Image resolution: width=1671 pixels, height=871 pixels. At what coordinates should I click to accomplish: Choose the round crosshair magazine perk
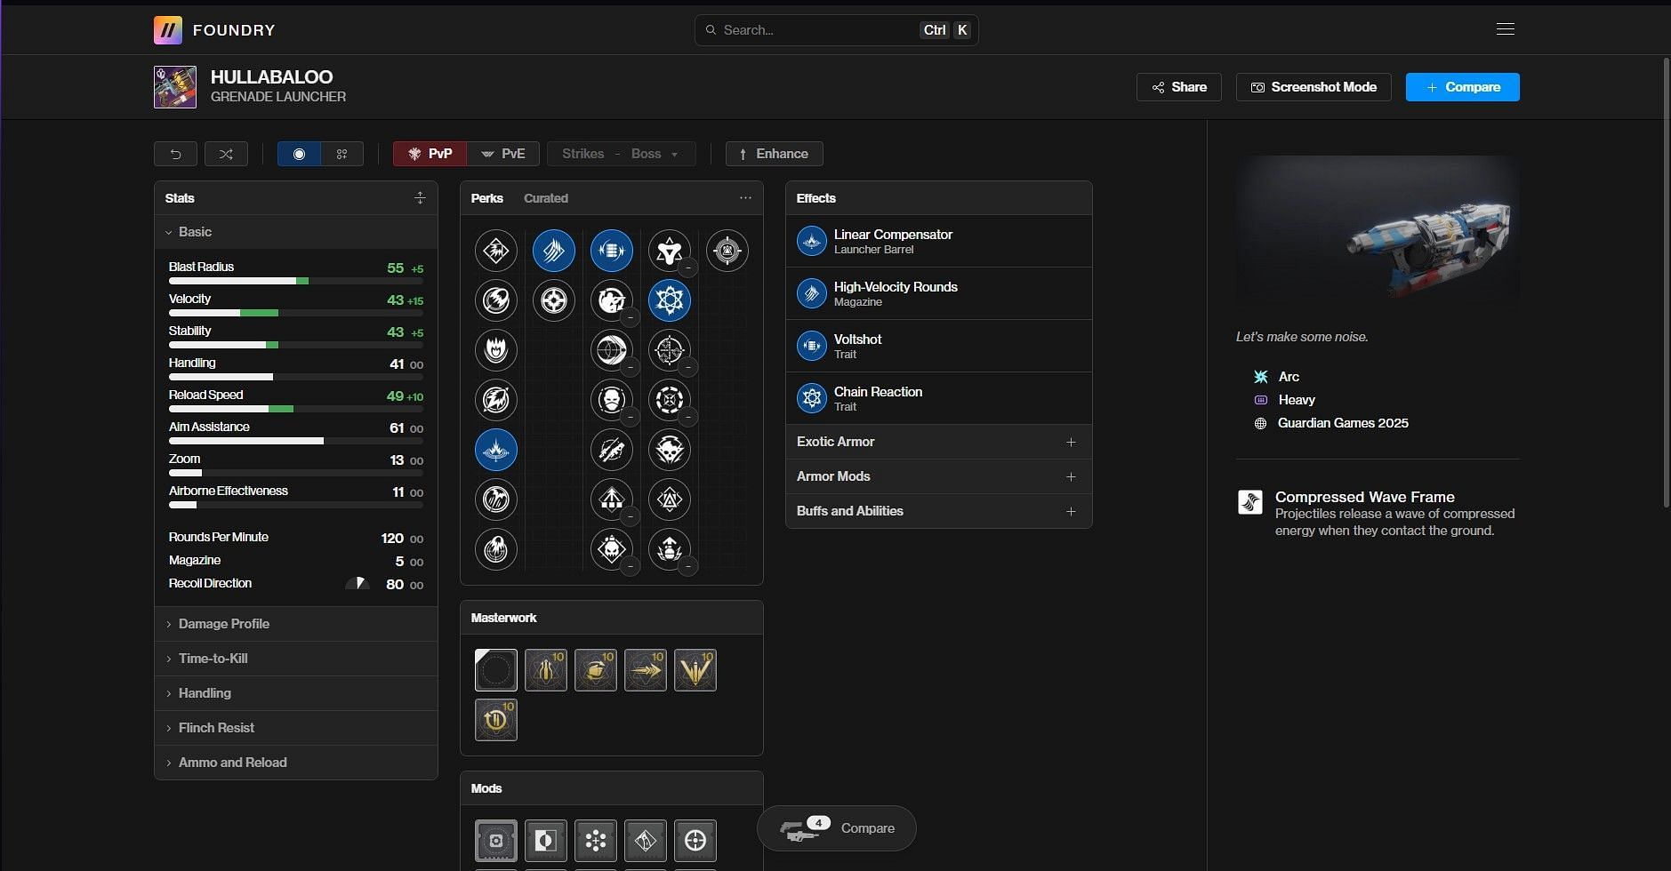(553, 300)
